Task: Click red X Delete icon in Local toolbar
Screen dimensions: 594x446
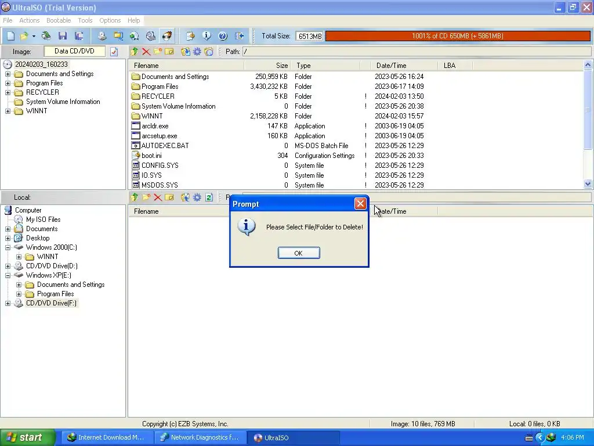Action: [158, 197]
